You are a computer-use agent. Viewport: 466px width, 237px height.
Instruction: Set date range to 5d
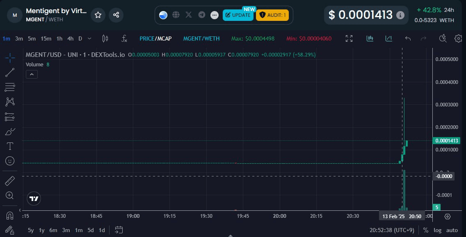[91, 230]
